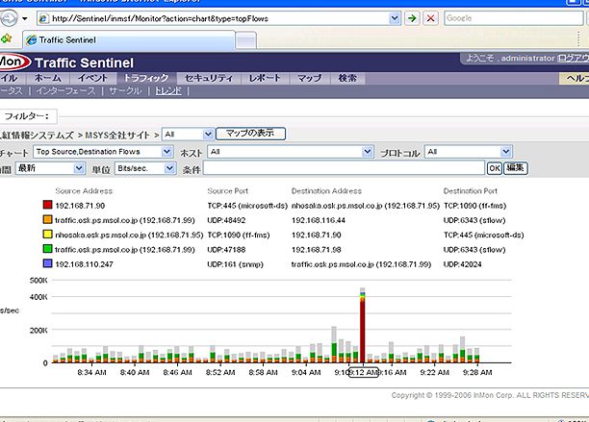
Task: Click the yellow legend swatch for nhosaka source
Action: click(47, 234)
